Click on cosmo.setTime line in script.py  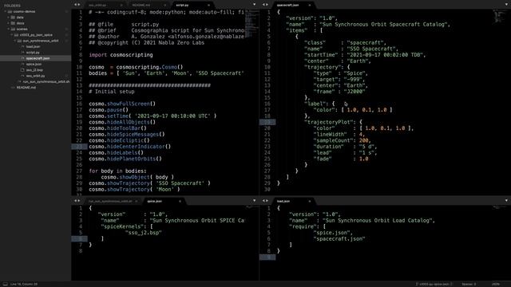click(153, 116)
